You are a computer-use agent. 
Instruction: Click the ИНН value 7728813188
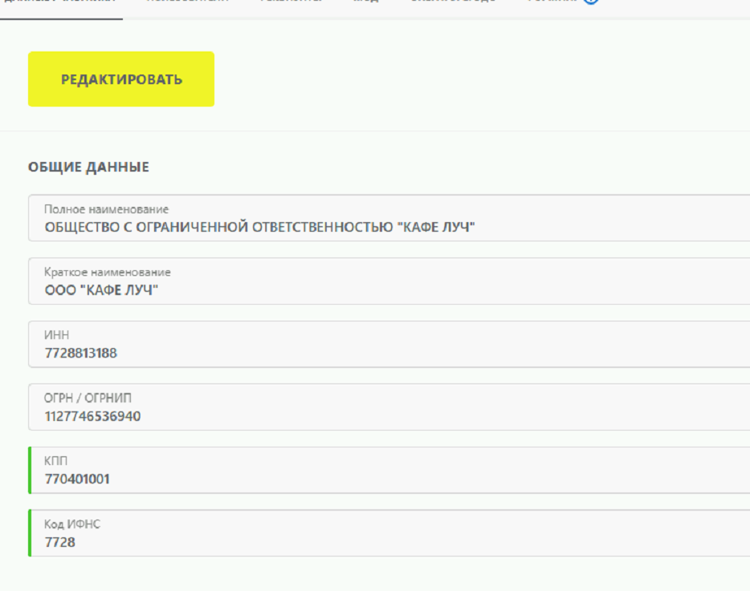80,353
